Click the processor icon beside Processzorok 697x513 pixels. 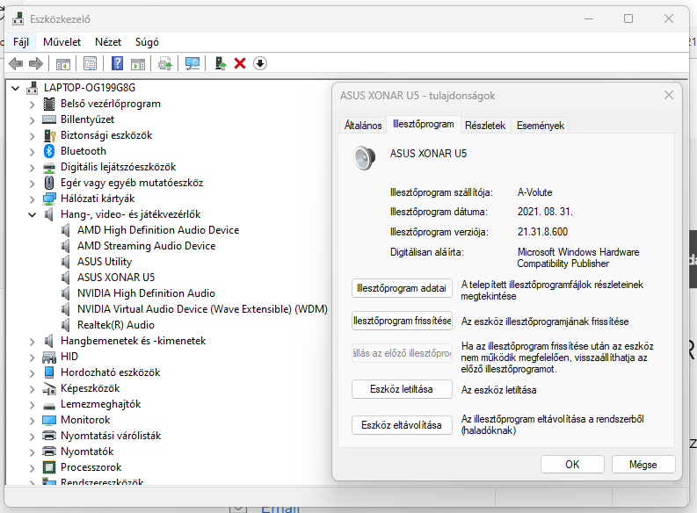49,467
